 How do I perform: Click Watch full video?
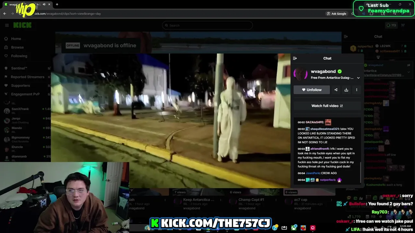click(x=327, y=106)
